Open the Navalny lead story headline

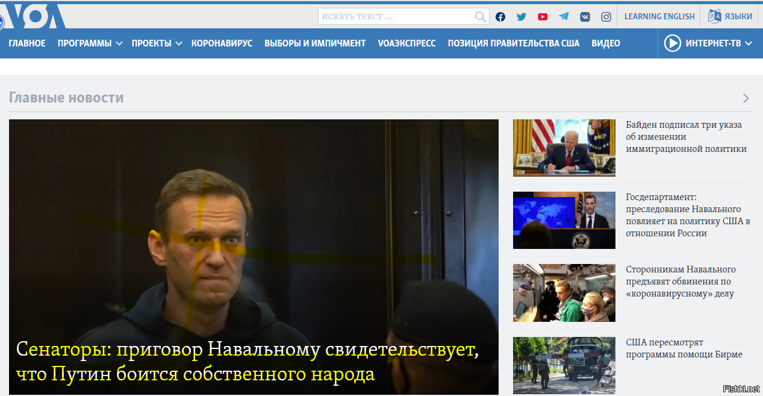pos(247,362)
